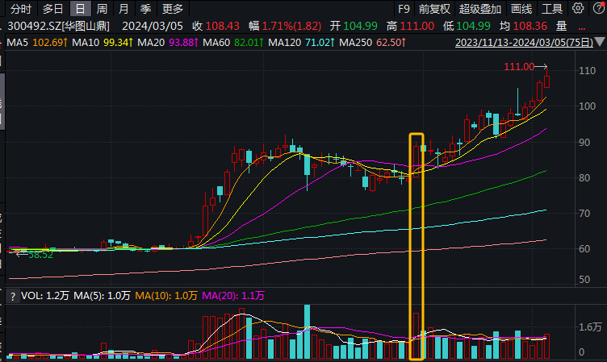
Task: Open chart settings gear icon
Action: 578,8
